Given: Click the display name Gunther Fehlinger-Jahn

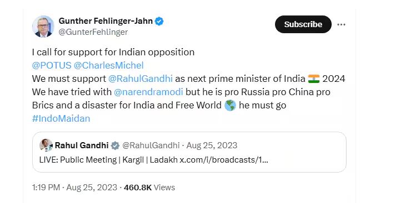Looking at the screenshot, I should click(106, 21).
